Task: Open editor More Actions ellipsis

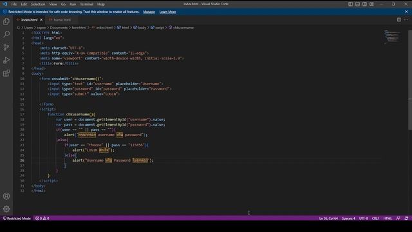Action: pyautogui.click(x=406, y=20)
